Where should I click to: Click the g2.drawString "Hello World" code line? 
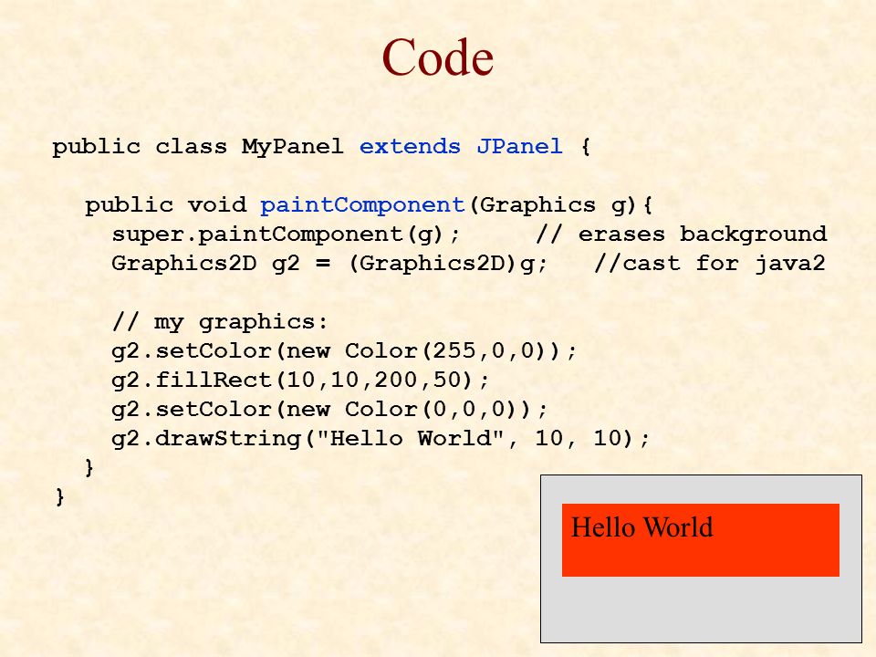381,438
